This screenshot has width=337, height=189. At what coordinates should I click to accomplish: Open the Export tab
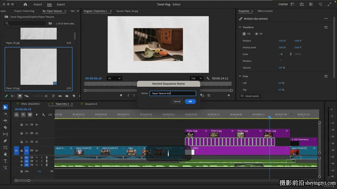[x=61, y=4]
